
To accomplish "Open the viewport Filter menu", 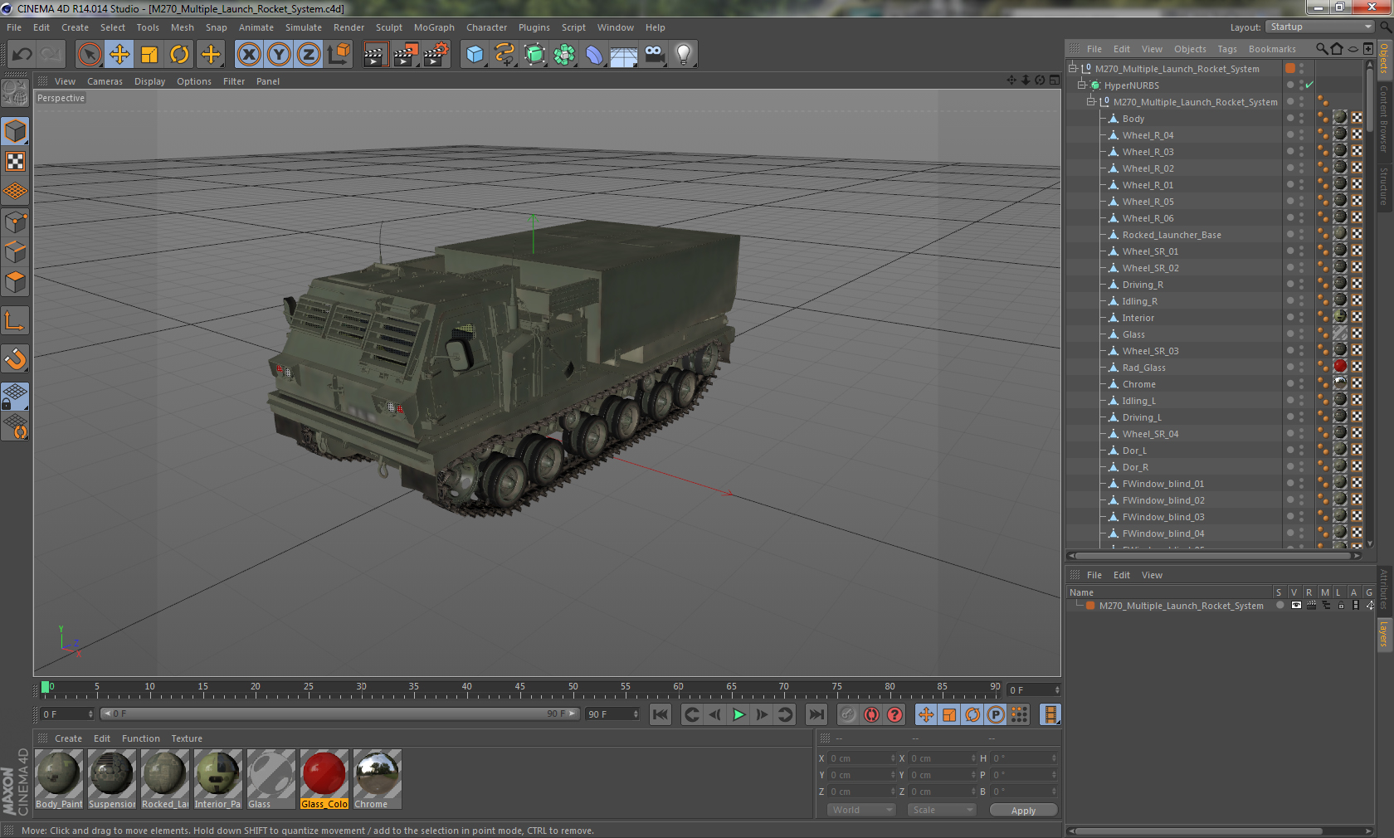I will (x=234, y=81).
